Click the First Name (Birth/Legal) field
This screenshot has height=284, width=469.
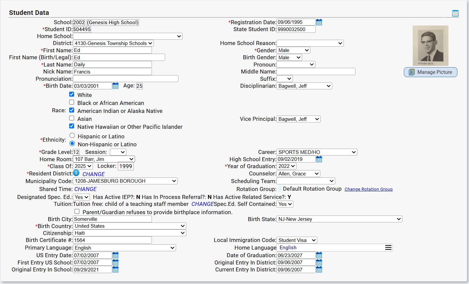(119, 58)
